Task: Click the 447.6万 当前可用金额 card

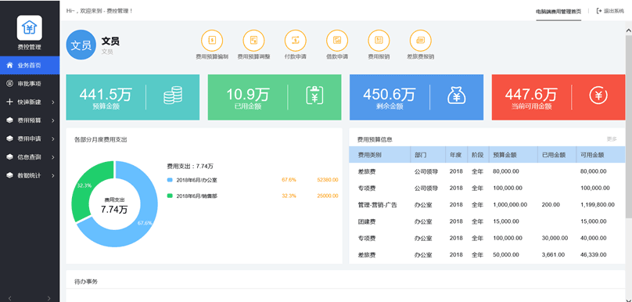Action: click(x=558, y=97)
